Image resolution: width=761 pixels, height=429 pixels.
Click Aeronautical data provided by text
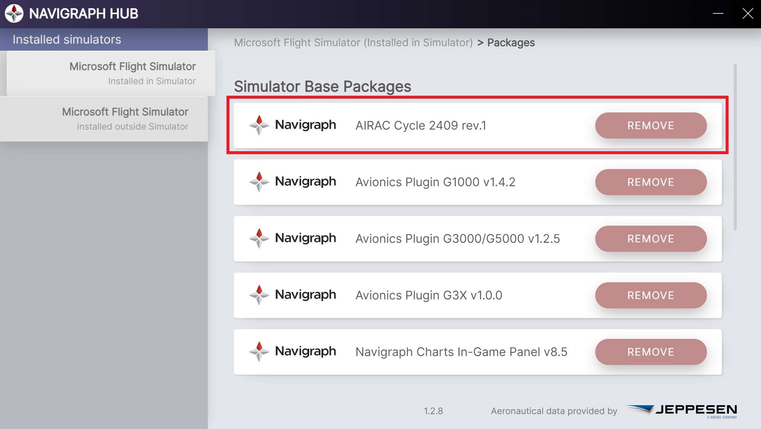click(554, 411)
